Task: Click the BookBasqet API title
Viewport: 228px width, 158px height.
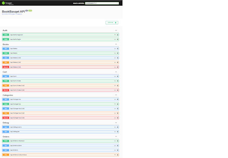Action: [x=13, y=12]
